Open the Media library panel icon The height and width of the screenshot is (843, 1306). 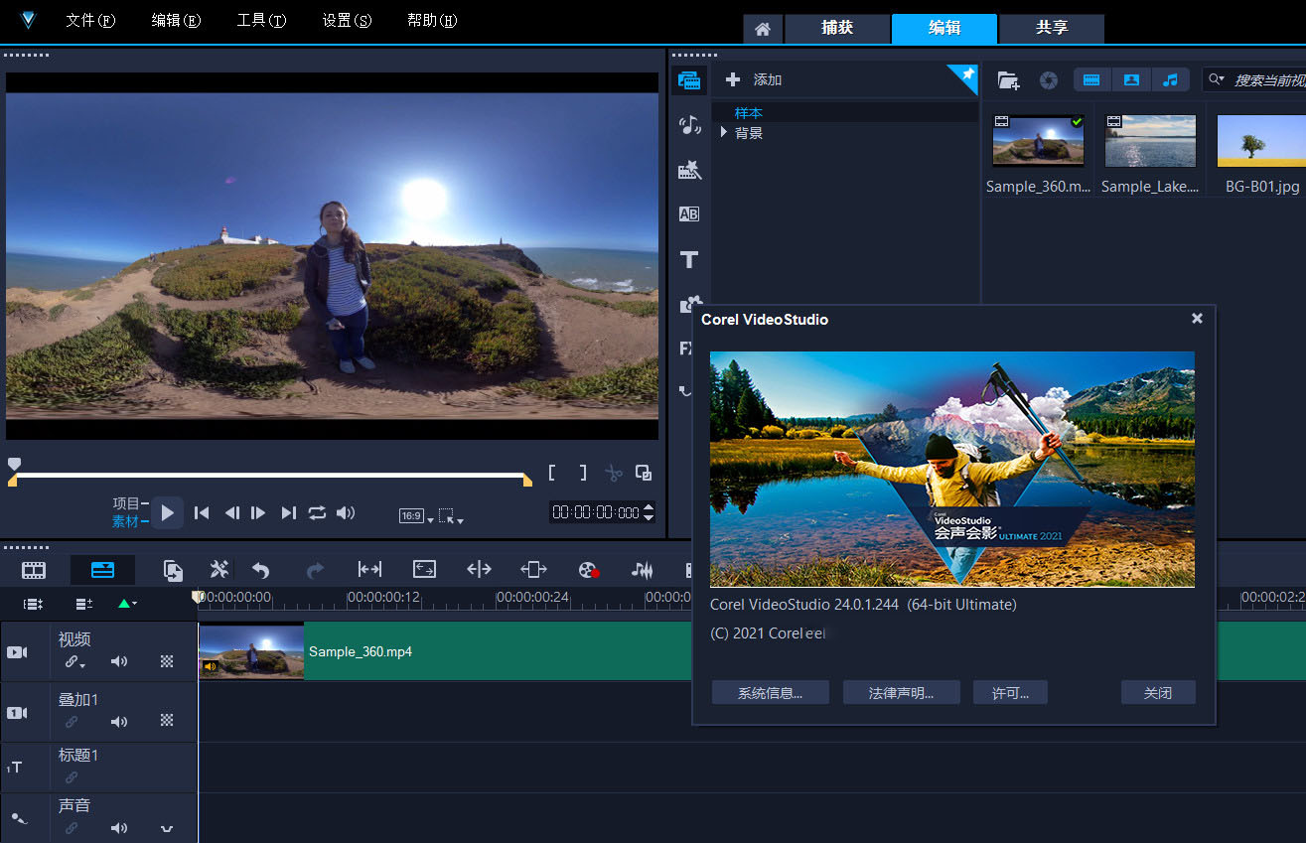click(x=689, y=80)
